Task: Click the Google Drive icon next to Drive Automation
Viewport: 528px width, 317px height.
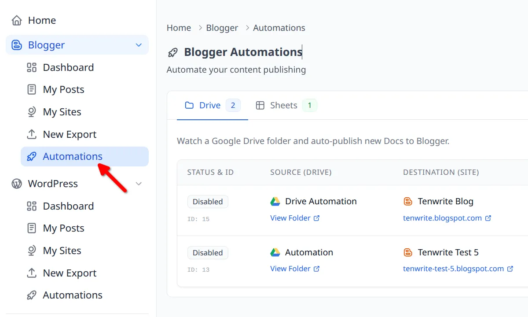Action: click(x=275, y=201)
